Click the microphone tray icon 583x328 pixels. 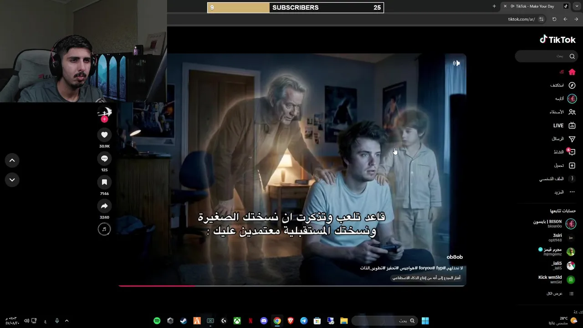pyautogui.click(x=57, y=321)
